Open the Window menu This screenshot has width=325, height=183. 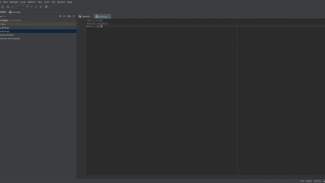coord(61,2)
